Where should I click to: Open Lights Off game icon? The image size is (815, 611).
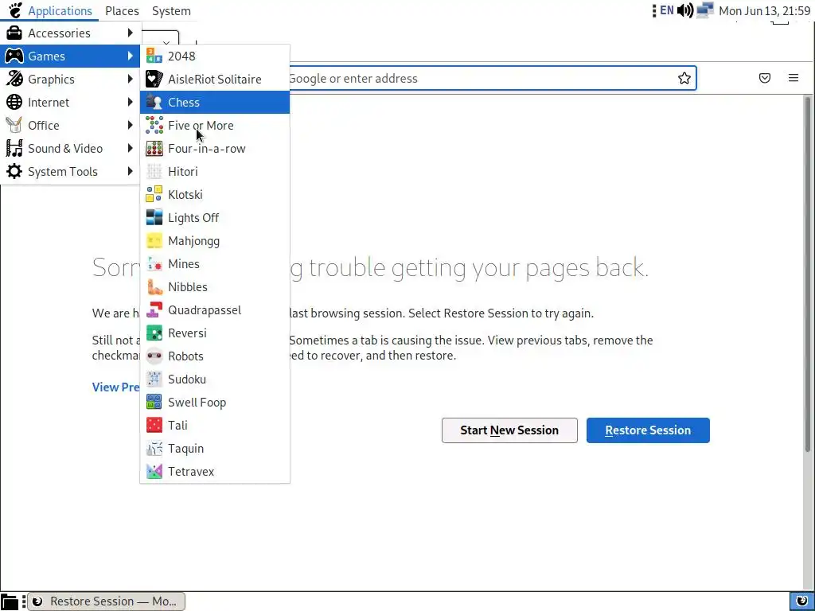pyautogui.click(x=154, y=218)
